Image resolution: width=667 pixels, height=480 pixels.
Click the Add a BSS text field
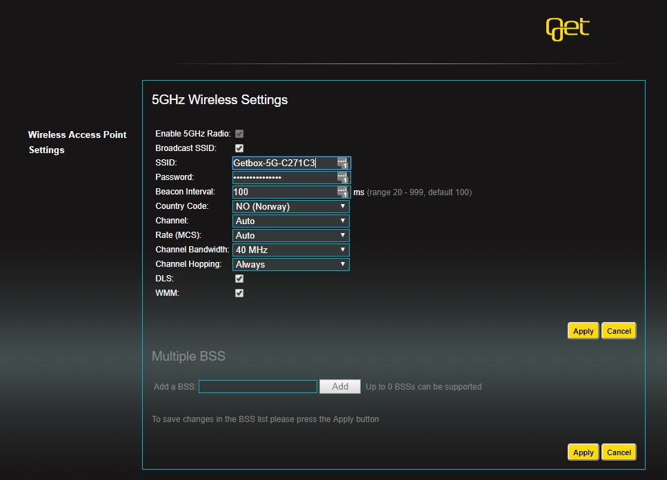click(258, 386)
